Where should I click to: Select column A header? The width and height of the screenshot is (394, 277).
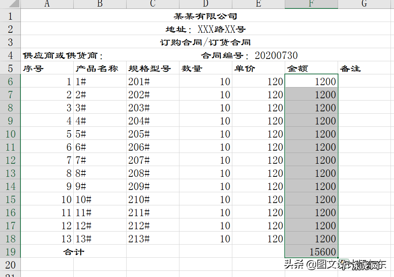coord(47,4)
